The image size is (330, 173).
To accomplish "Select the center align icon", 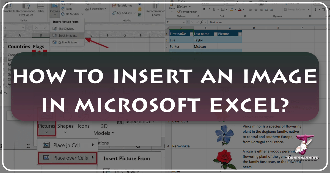I will coord(256,9).
